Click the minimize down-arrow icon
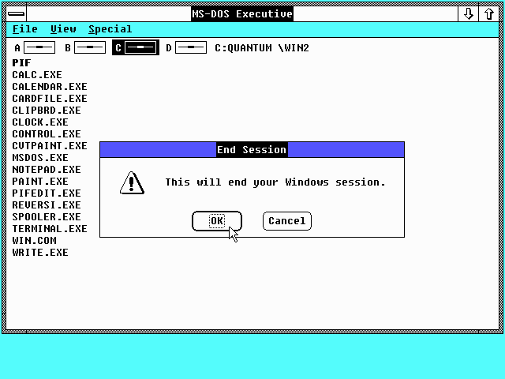This screenshot has height=379, width=505. (469, 13)
